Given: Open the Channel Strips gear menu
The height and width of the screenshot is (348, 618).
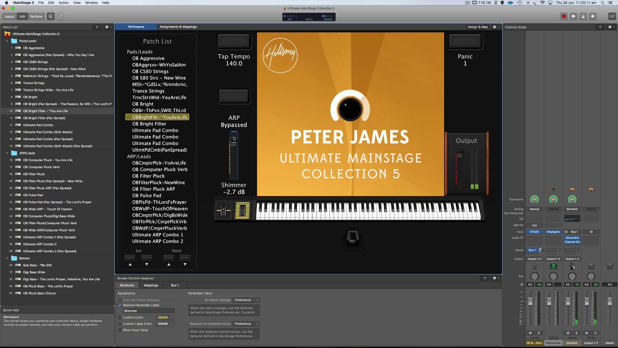Looking at the screenshot, I should (610, 27).
